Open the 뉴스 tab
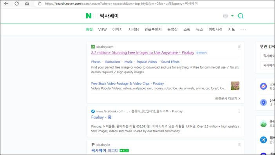 coord(199,29)
